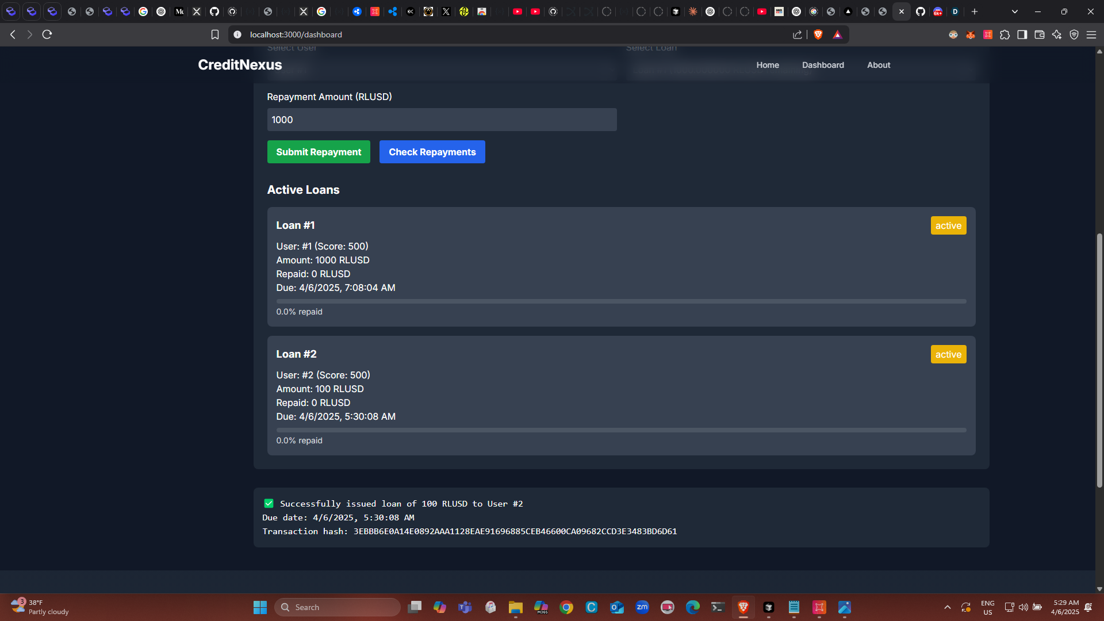Image resolution: width=1104 pixels, height=621 pixels.
Task: Click the Check Repayments button
Action: [x=432, y=152]
